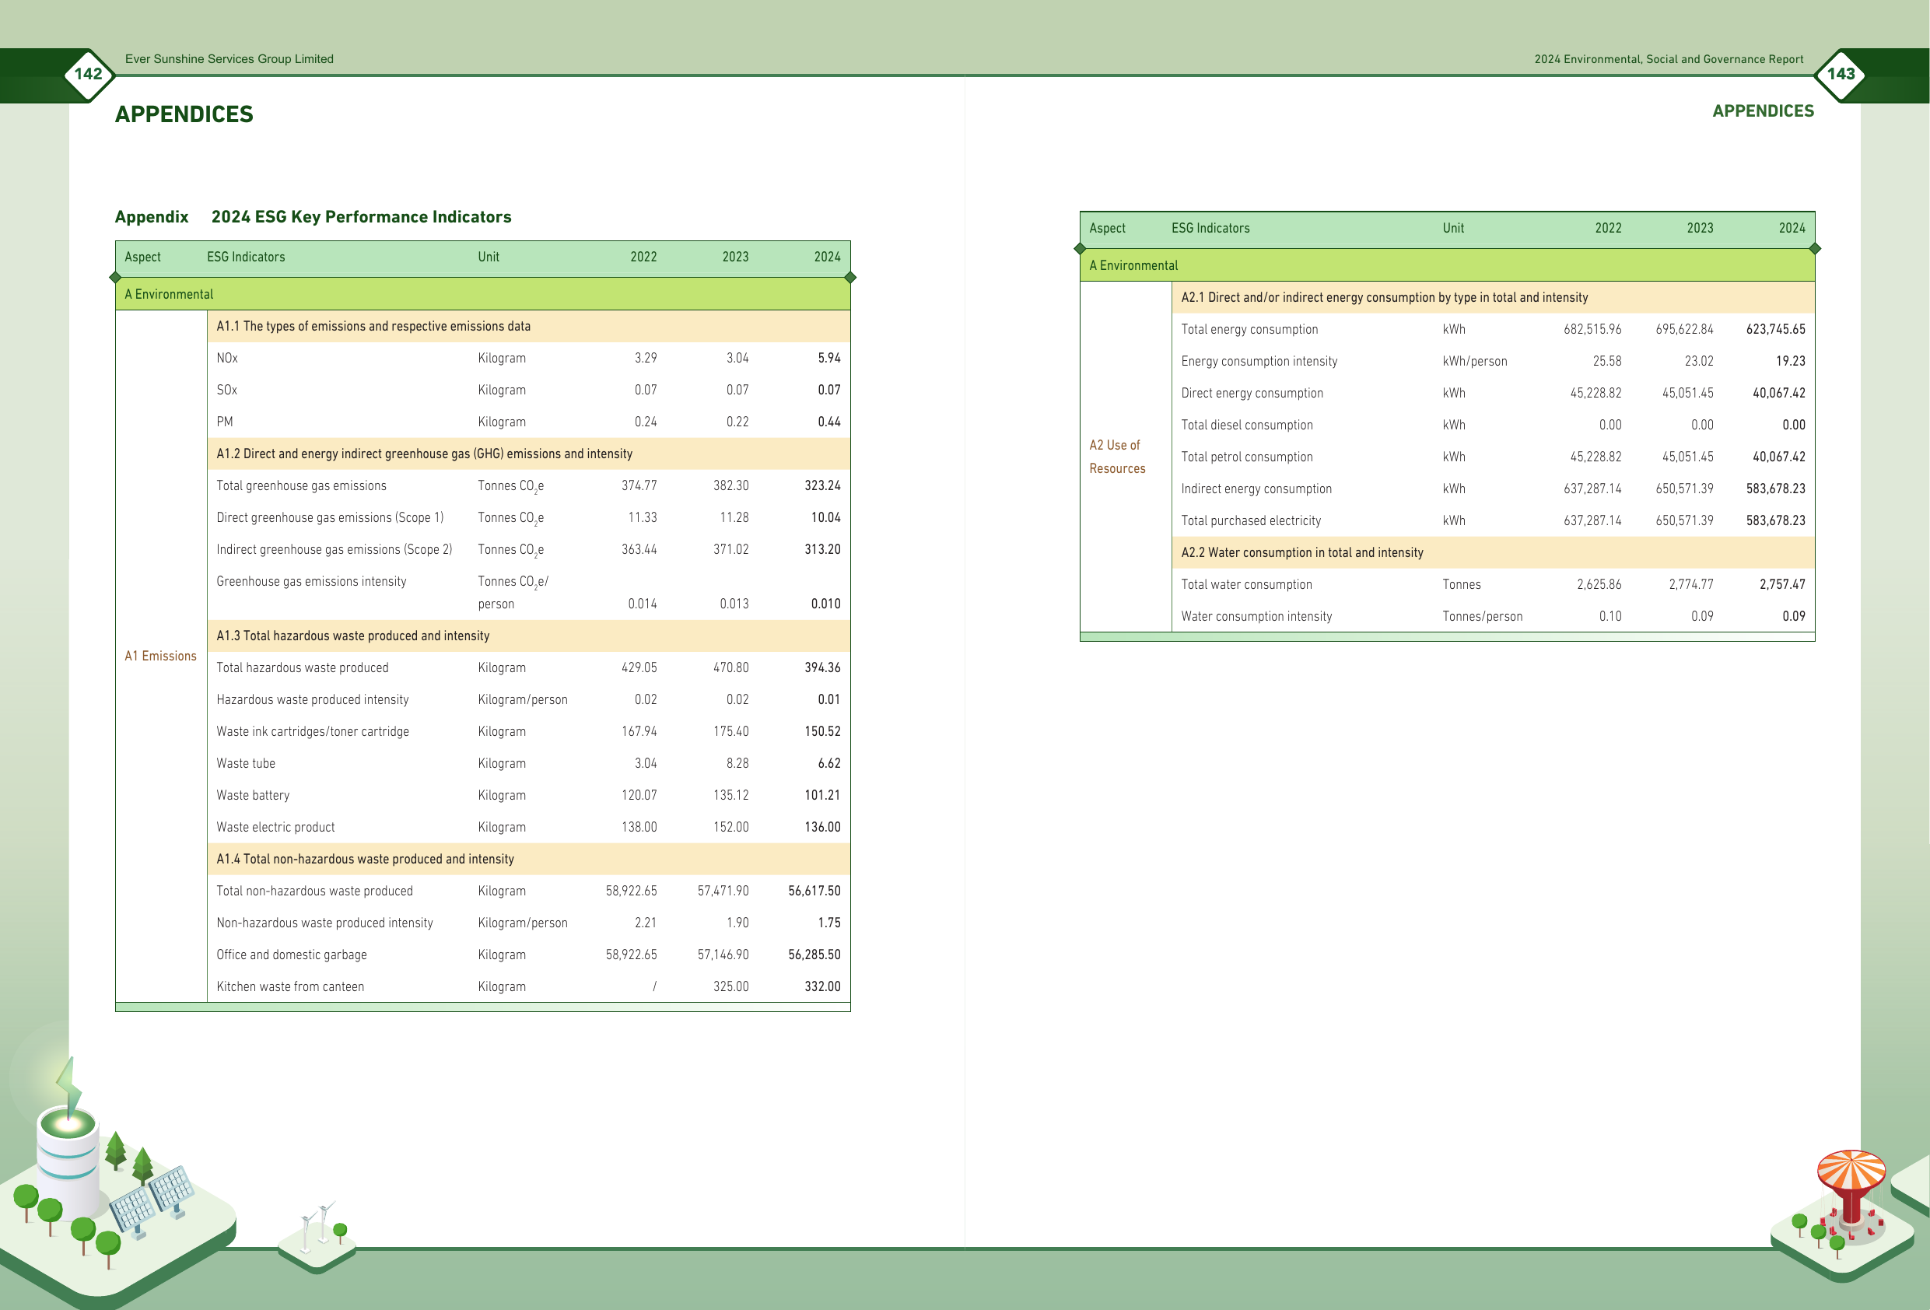The width and height of the screenshot is (1930, 1310).
Task: Click the A2.1 energy consumption section header
Action: coord(1493,297)
